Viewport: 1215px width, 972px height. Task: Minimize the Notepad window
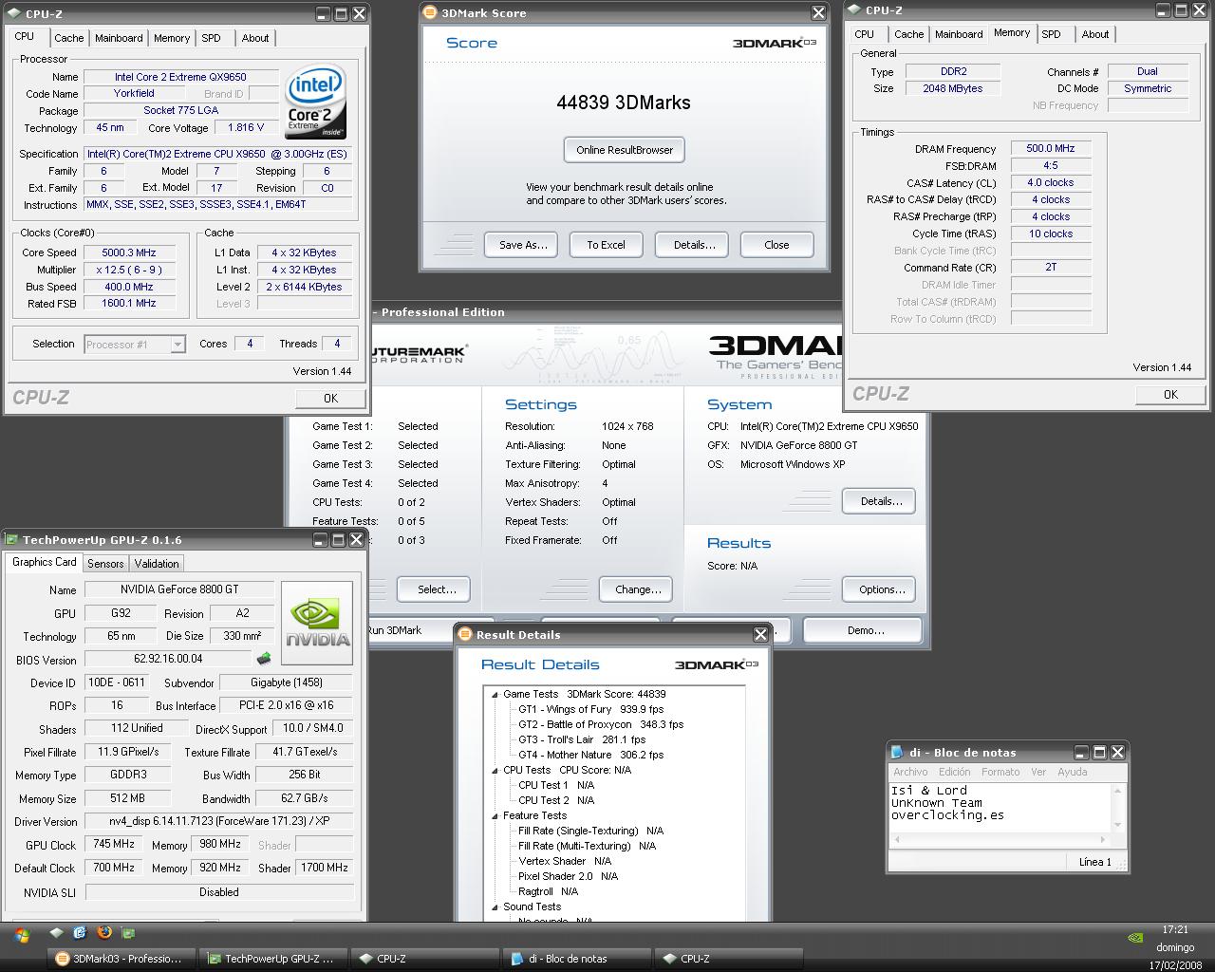(x=1080, y=752)
